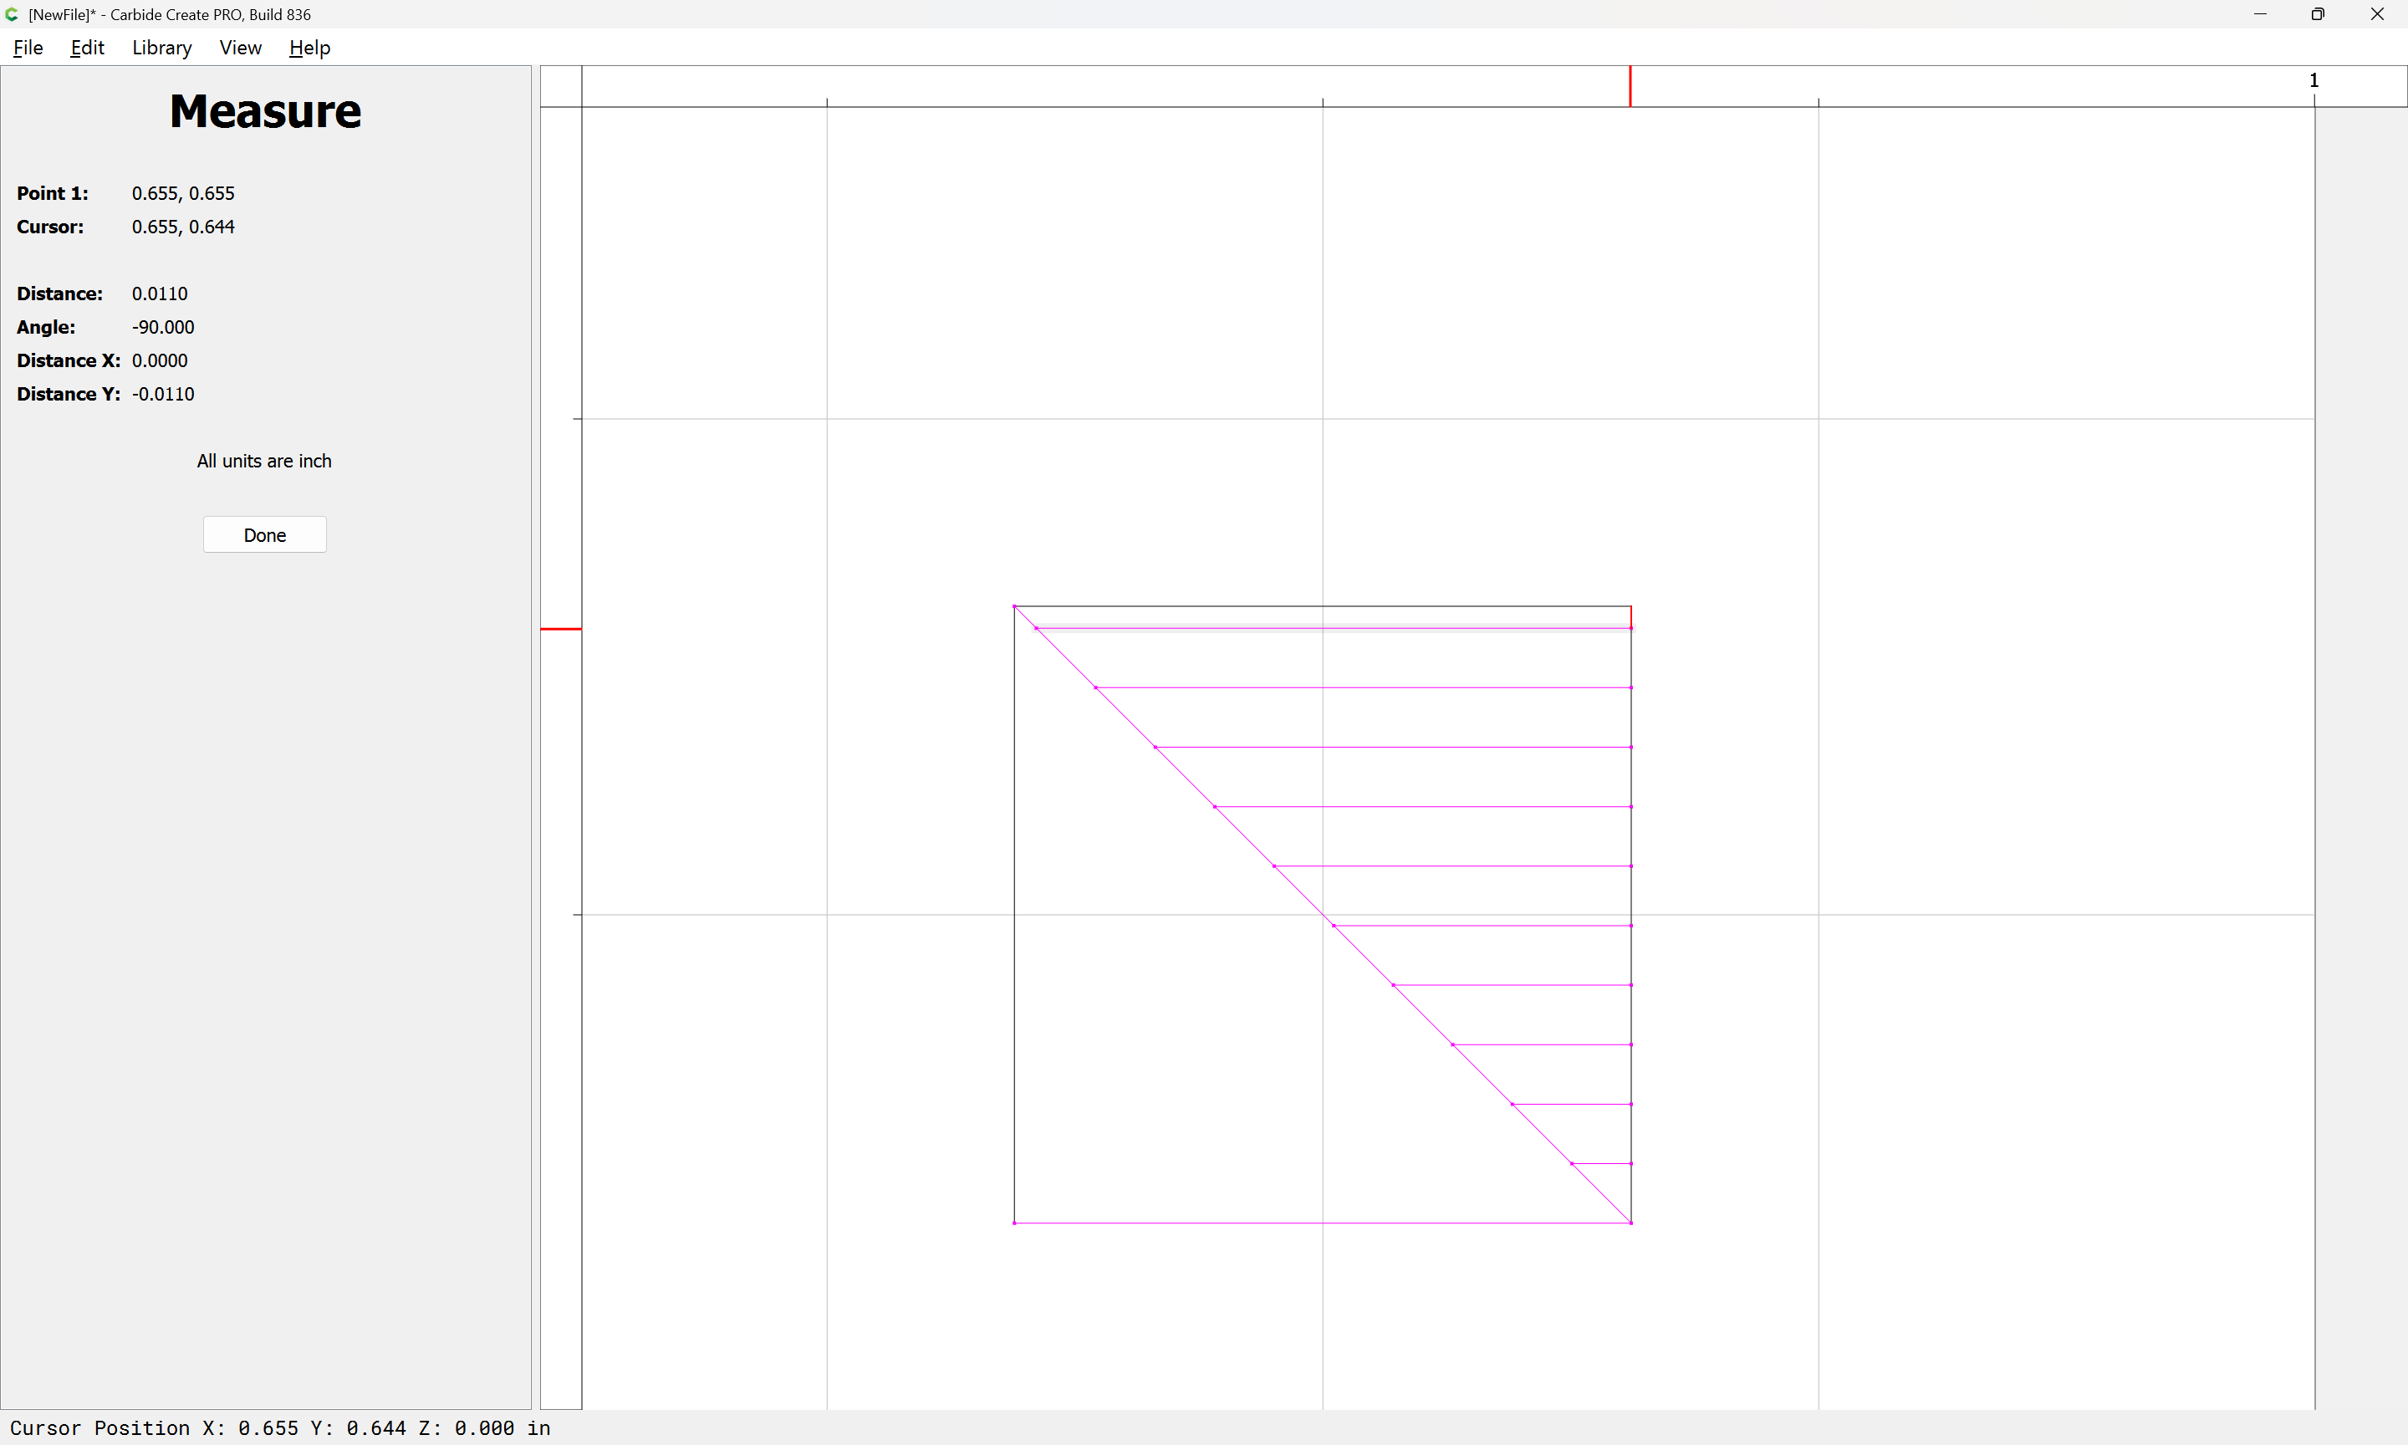Screen dimensions: 2408x1445
Task: Click the square's bottom-left corner node
Action: tap(1014, 1223)
